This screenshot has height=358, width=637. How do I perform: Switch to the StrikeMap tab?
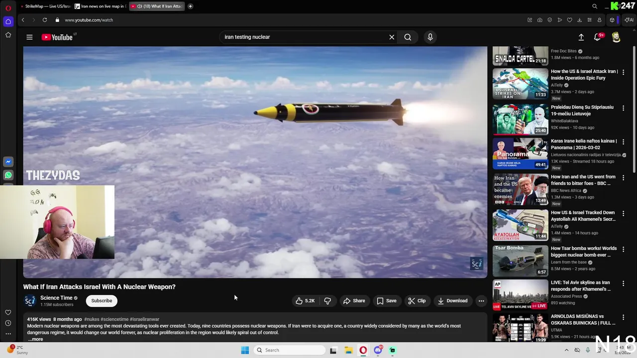tap(45, 6)
